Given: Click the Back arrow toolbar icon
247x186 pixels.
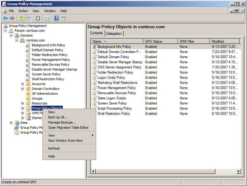Looking at the screenshot, I should pos(5,18).
